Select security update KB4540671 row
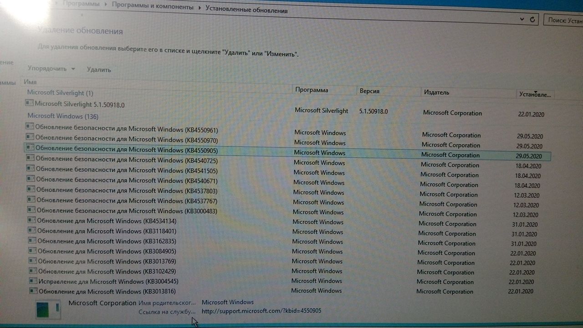This screenshot has width=583, height=328. pos(287,182)
